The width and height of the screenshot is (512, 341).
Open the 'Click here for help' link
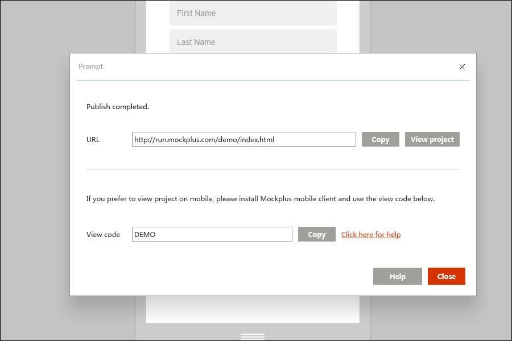[x=371, y=234]
